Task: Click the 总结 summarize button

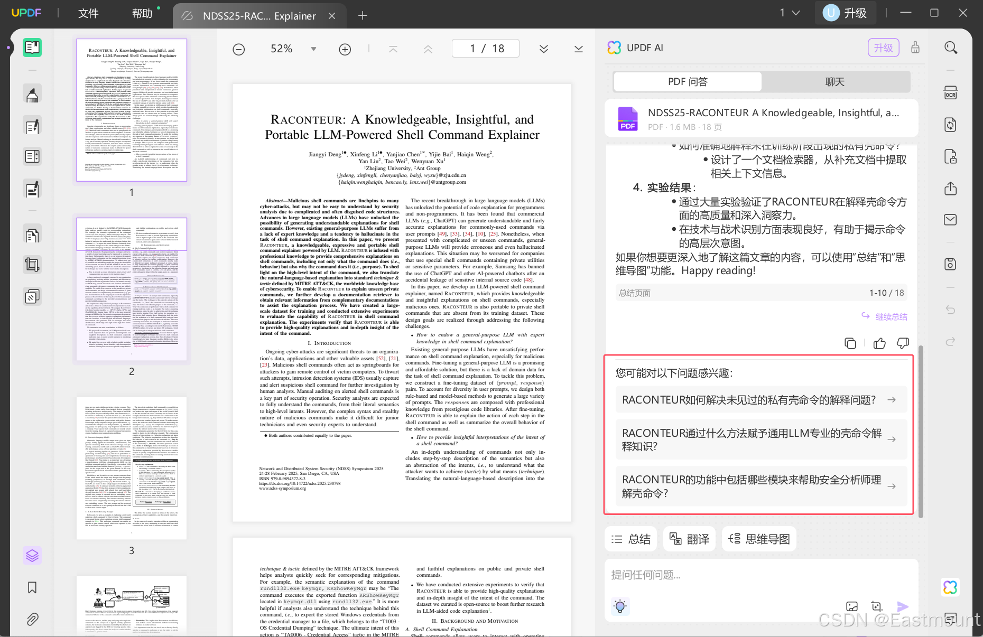Action: click(x=631, y=539)
